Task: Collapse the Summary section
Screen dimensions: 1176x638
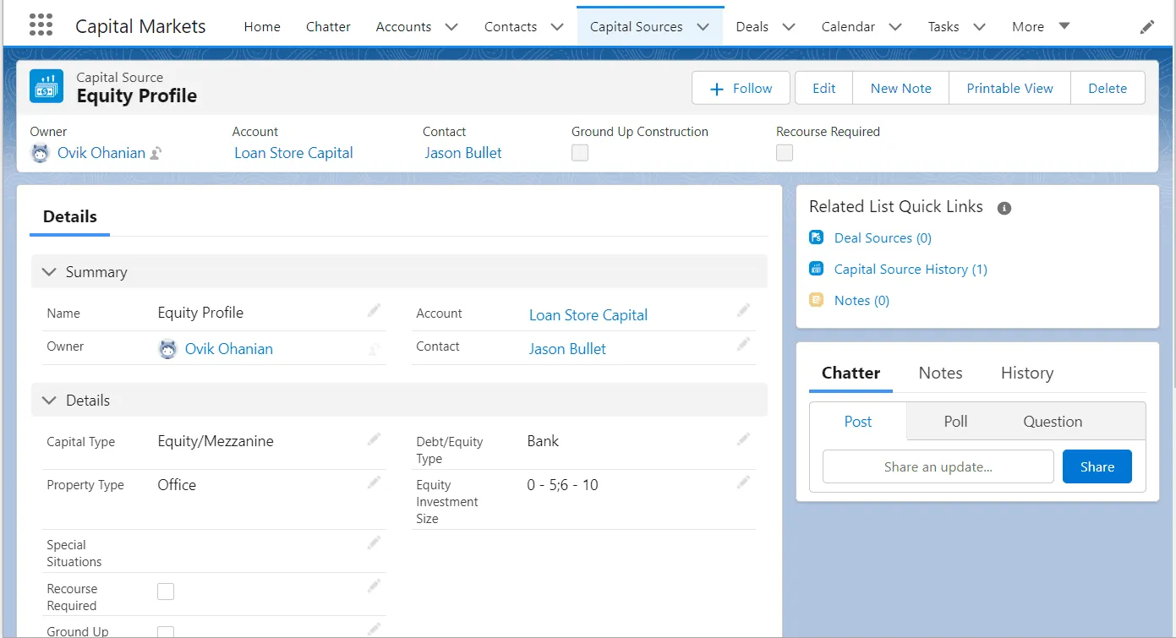Action: [x=49, y=272]
